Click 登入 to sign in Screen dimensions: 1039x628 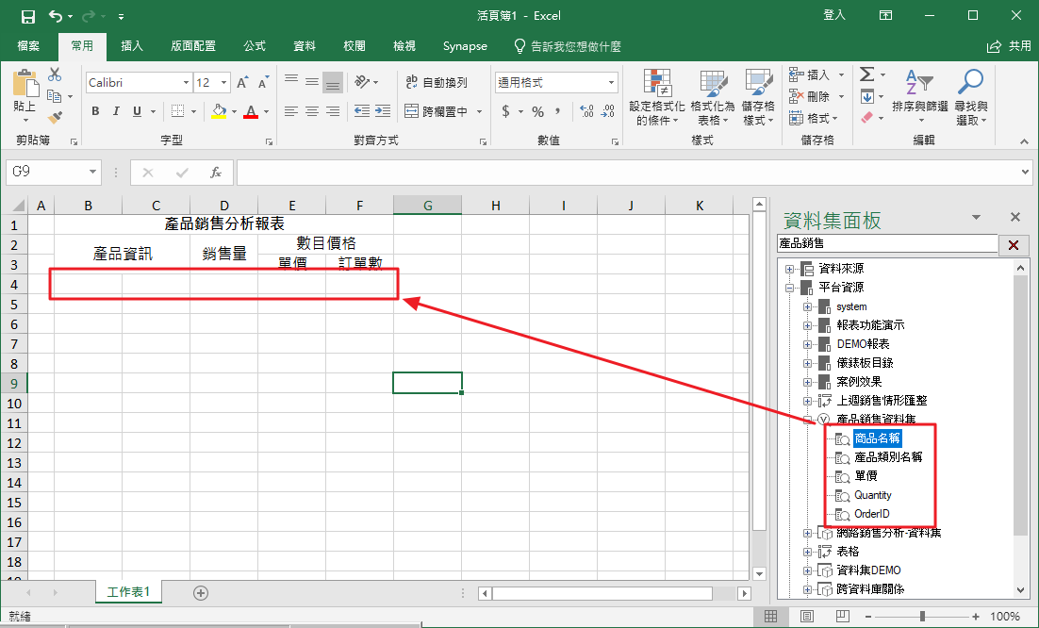point(834,15)
